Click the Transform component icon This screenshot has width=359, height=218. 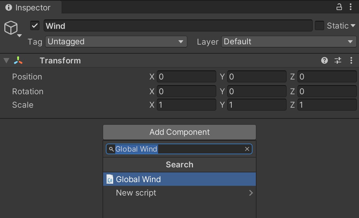click(x=18, y=60)
